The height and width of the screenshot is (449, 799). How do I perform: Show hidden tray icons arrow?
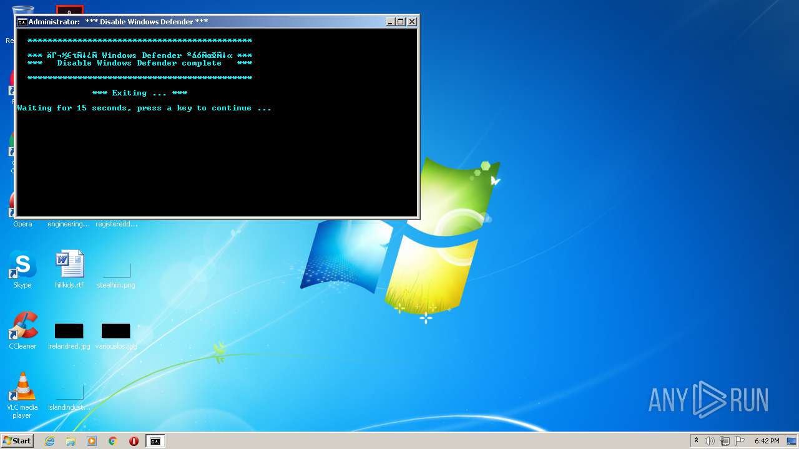696,441
